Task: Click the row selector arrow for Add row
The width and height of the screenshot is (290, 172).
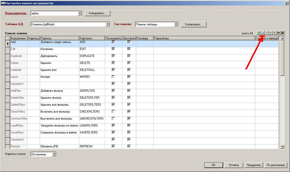Action: (x=8, y=44)
